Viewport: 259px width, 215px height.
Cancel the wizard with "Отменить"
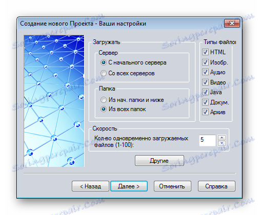pos(172,186)
